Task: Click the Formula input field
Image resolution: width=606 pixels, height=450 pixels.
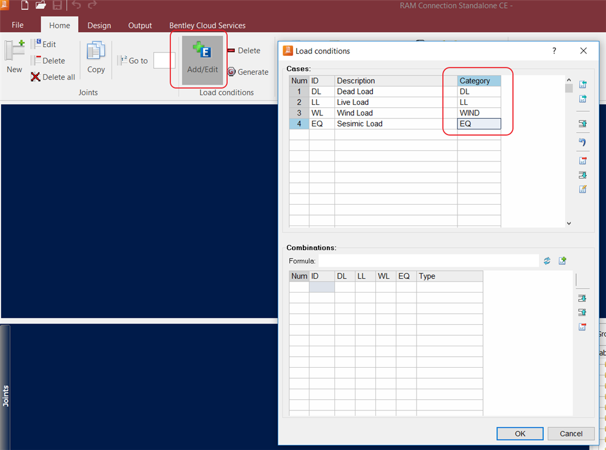Action: point(429,261)
